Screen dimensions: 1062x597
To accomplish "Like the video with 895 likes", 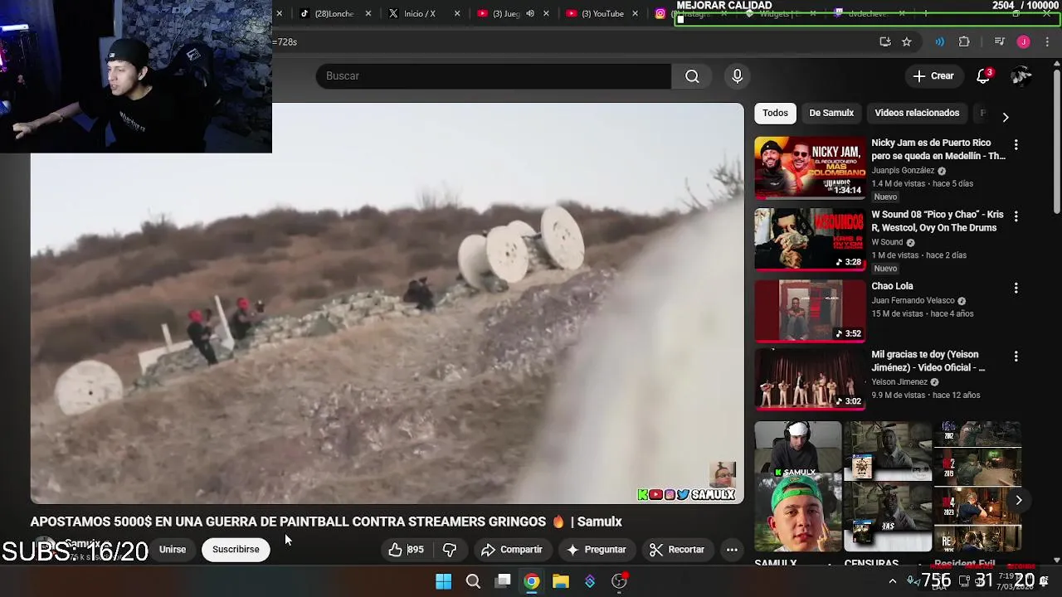I will pyautogui.click(x=406, y=550).
